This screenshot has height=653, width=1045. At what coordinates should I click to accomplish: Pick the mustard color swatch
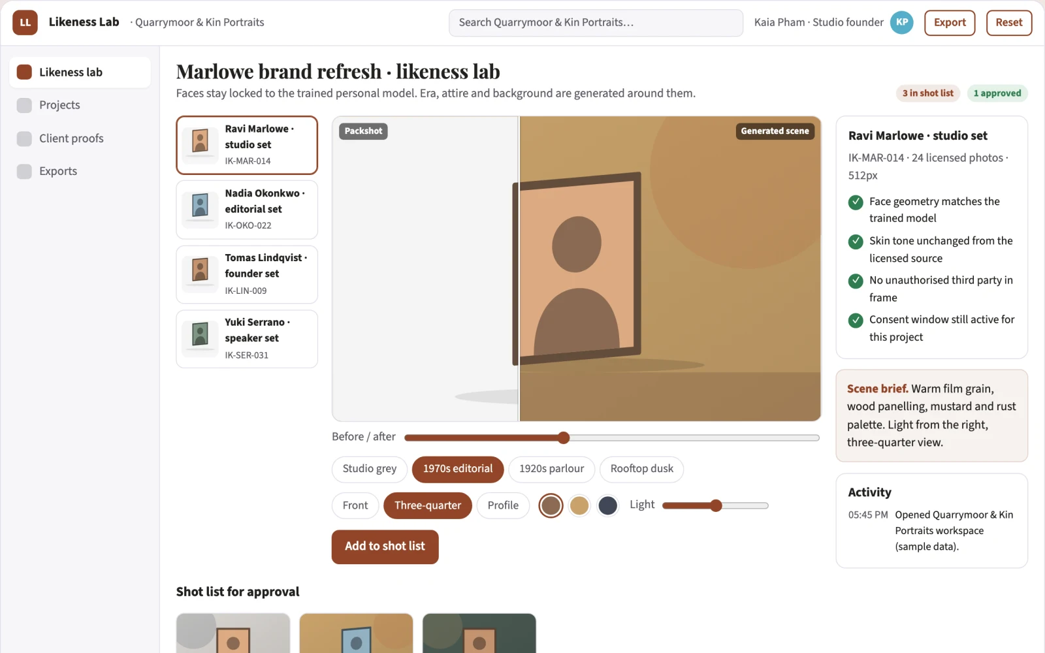click(x=579, y=505)
